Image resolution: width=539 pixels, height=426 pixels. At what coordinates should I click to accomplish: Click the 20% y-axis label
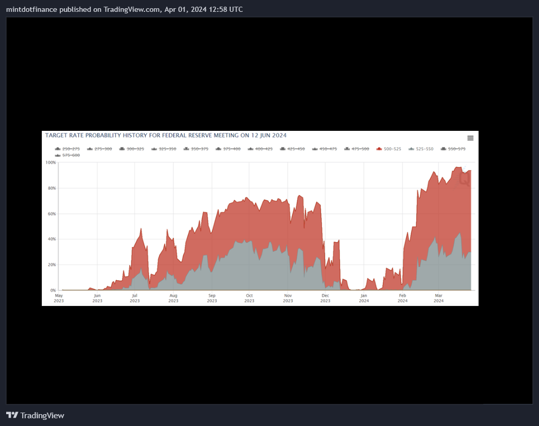(52, 265)
